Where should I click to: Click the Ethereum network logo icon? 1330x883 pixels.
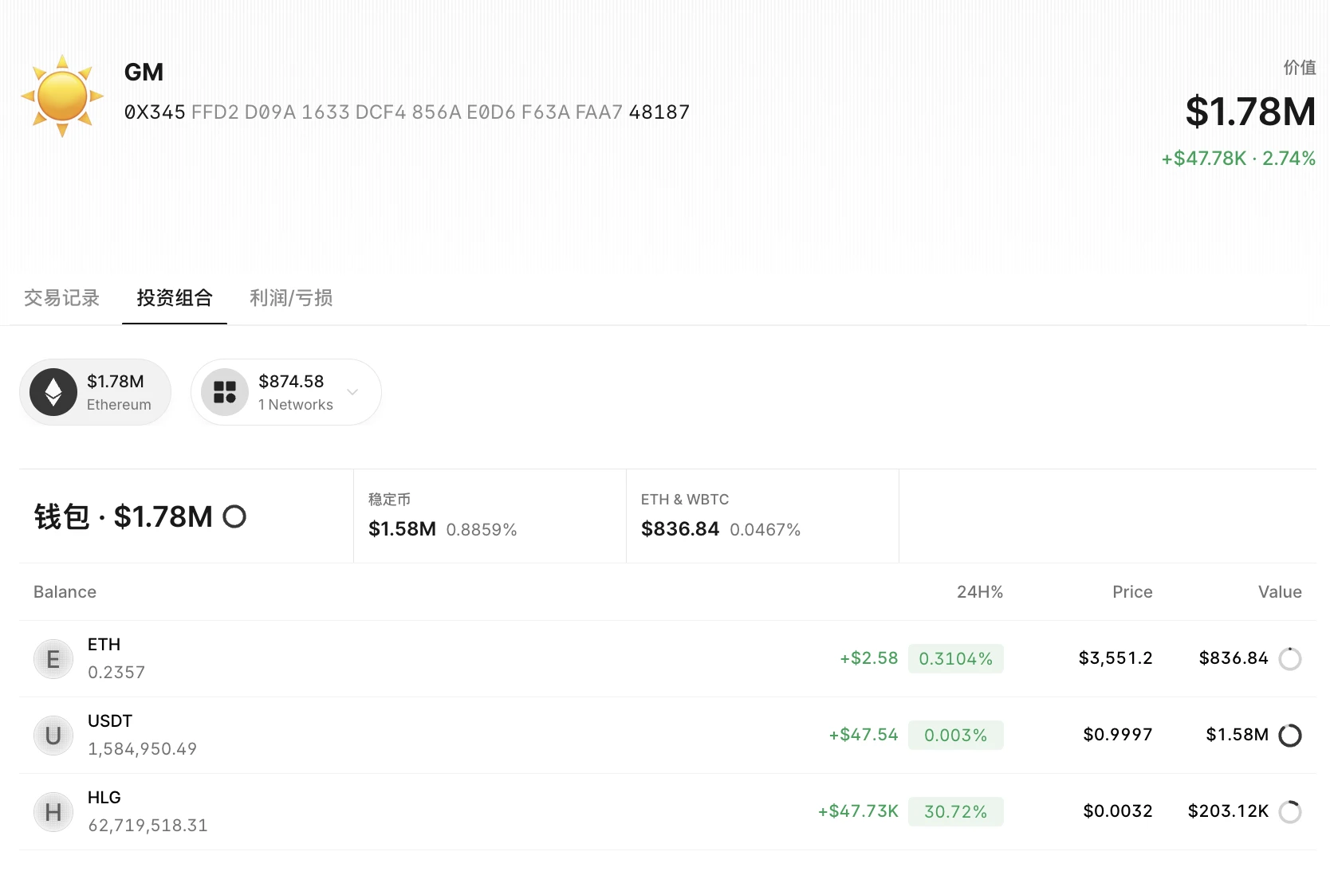point(53,392)
